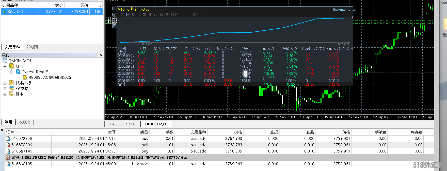Click the buy stop order 516698105 icon
The image size is (447, 171).
[8, 164]
